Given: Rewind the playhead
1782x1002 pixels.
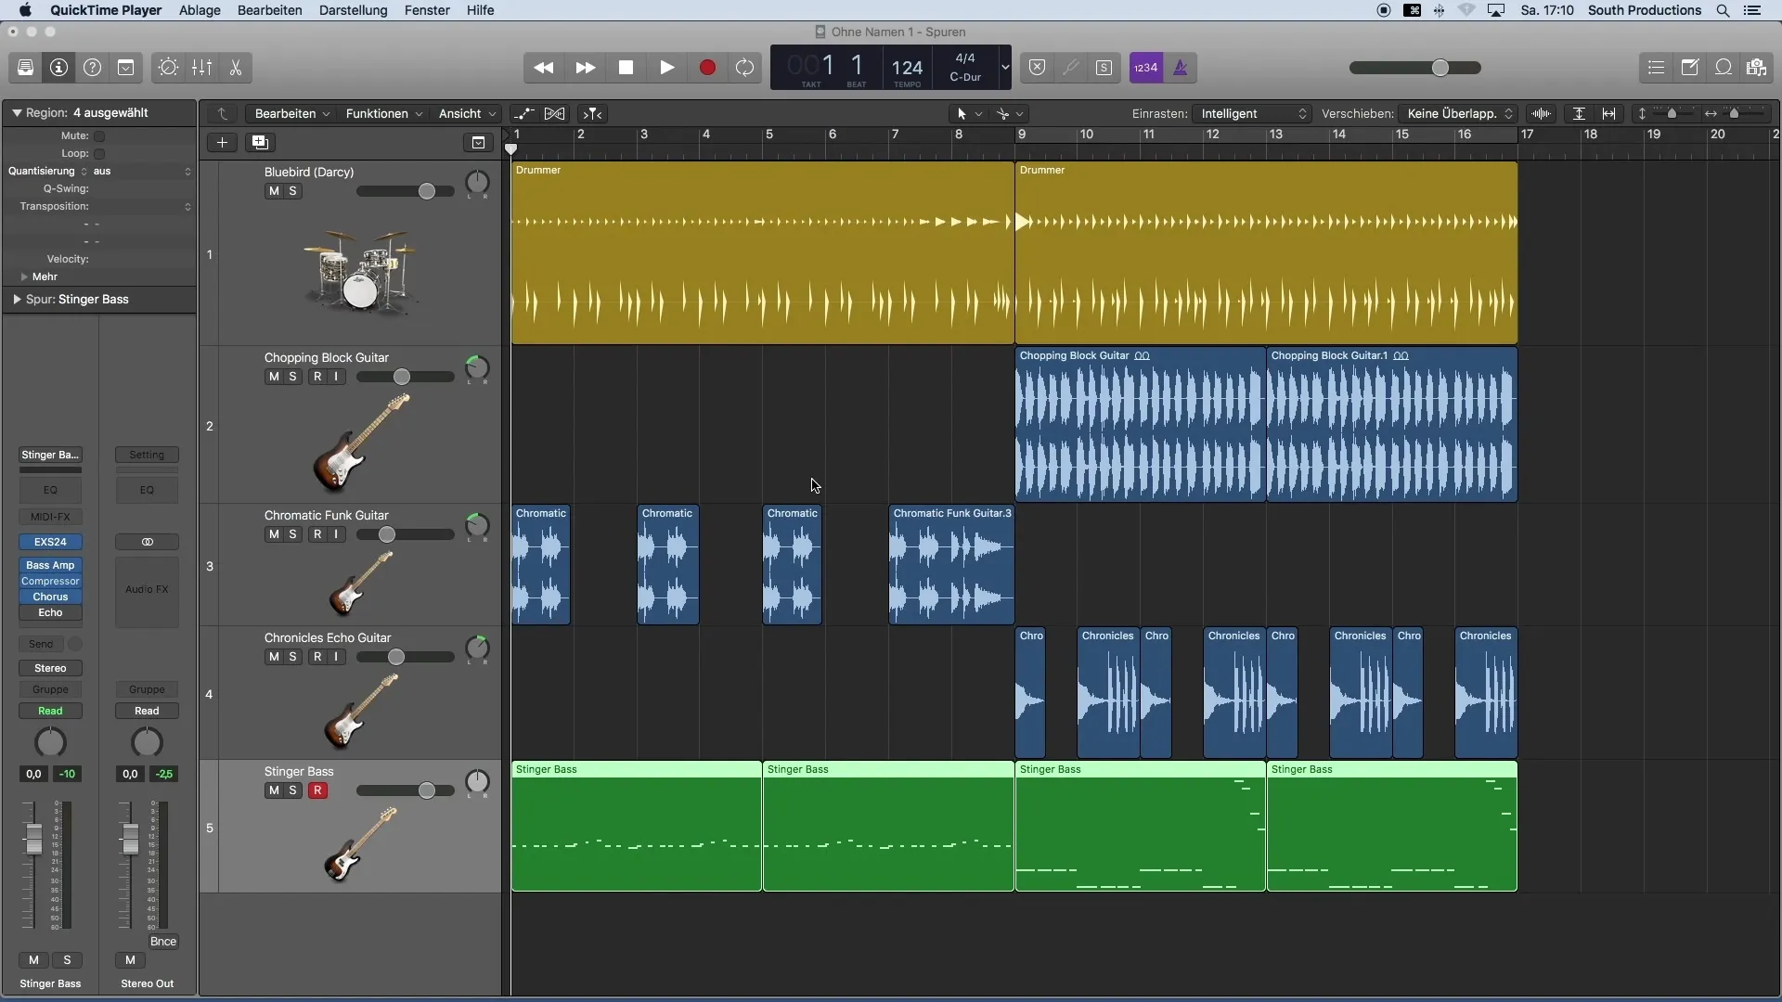Looking at the screenshot, I should point(544,68).
